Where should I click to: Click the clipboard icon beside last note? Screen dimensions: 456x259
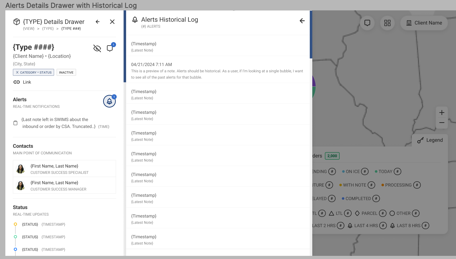[15, 123]
